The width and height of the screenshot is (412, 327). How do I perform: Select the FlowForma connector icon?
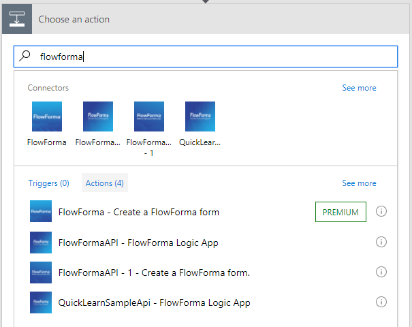coord(47,116)
